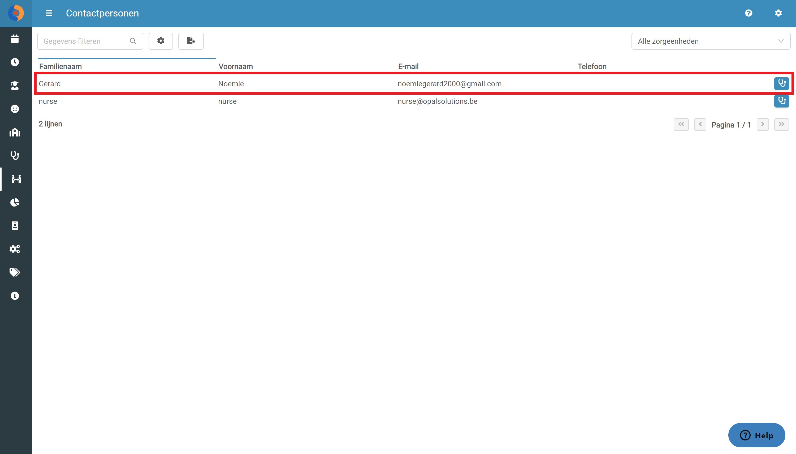Open table column settings gear button
The width and height of the screenshot is (796, 454).
[161, 41]
